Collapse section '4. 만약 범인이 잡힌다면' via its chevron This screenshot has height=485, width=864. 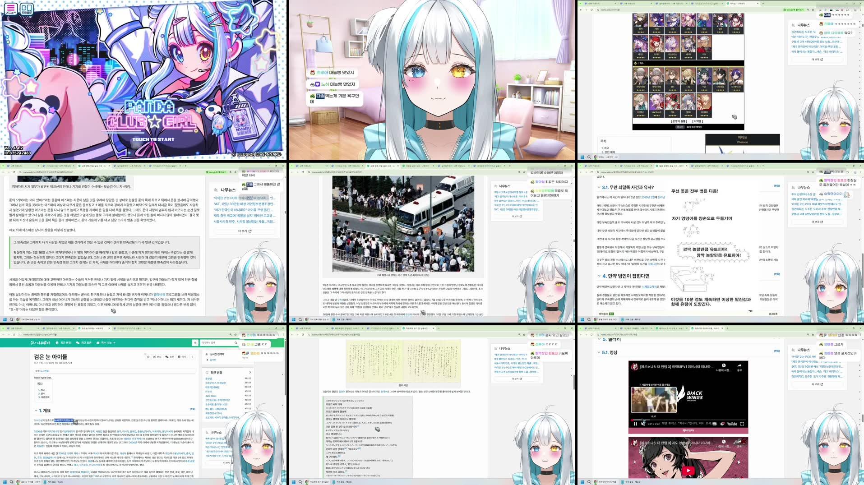point(599,276)
